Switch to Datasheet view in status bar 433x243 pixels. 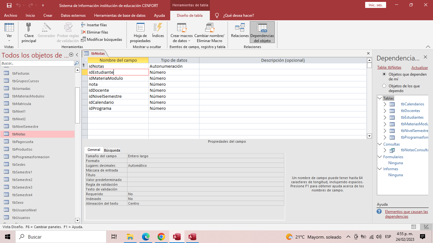[x=414, y=227]
